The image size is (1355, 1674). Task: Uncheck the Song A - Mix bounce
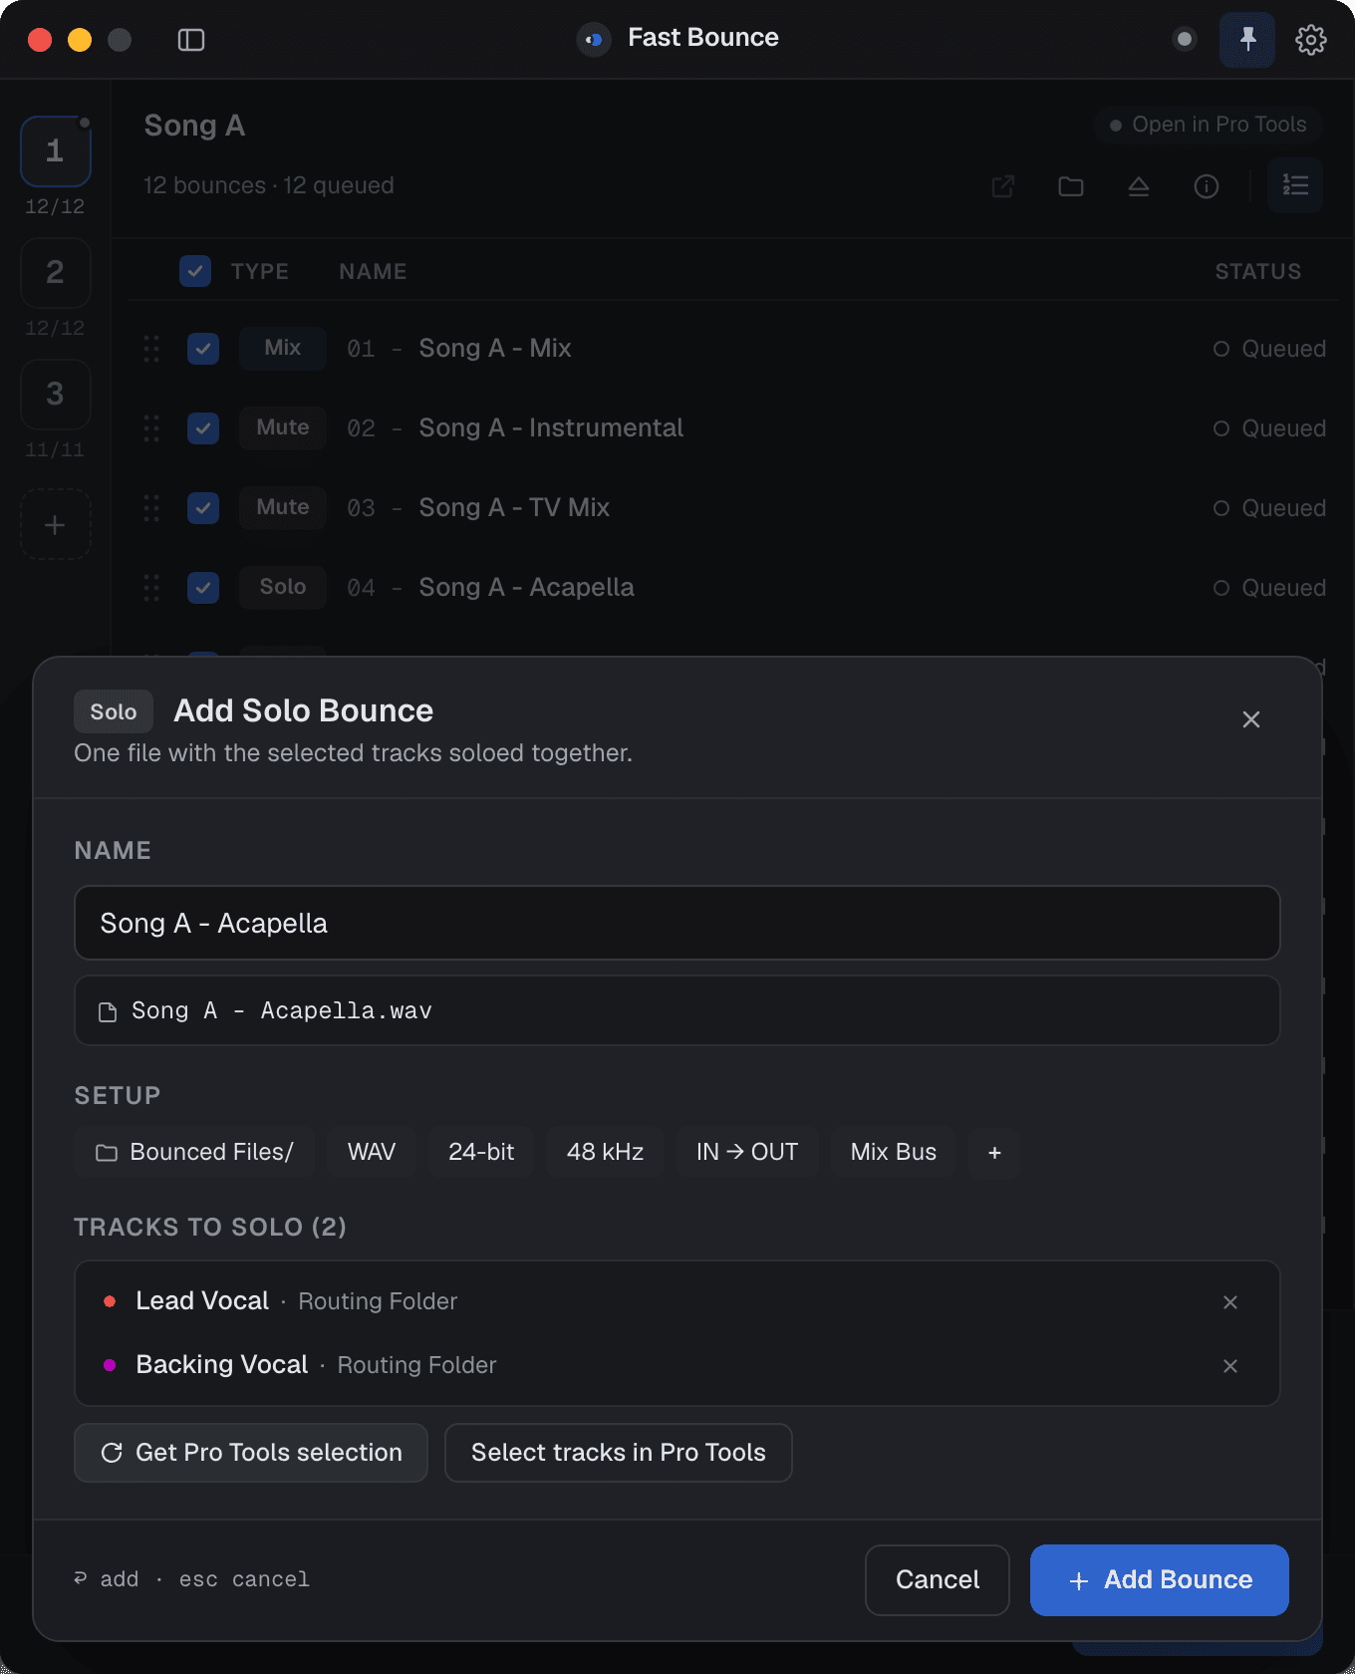pyautogui.click(x=203, y=349)
